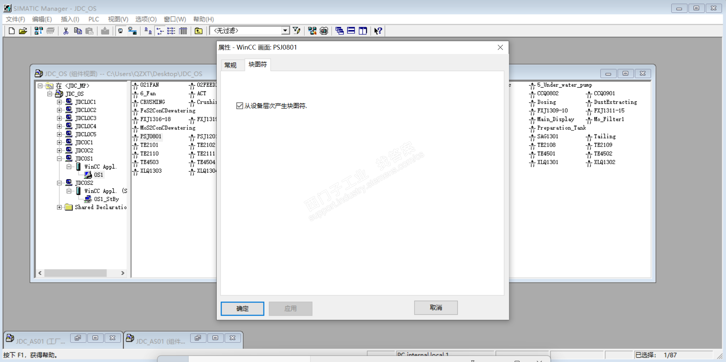The image size is (726, 362).
Task: Open the PLC menu
Action: [x=93, y=19]
